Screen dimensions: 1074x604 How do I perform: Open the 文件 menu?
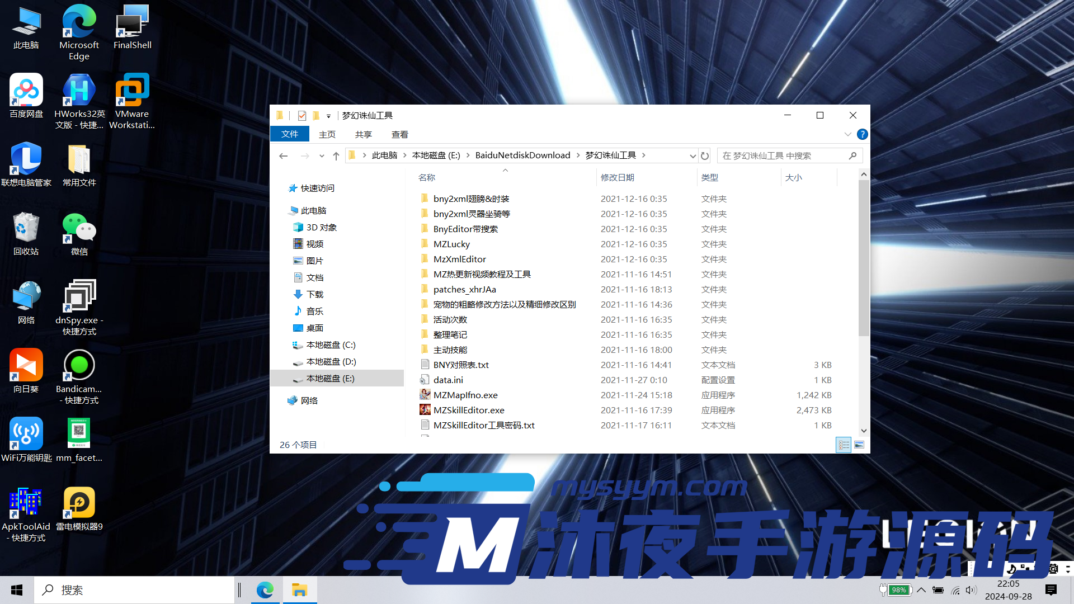pos(289,134)
